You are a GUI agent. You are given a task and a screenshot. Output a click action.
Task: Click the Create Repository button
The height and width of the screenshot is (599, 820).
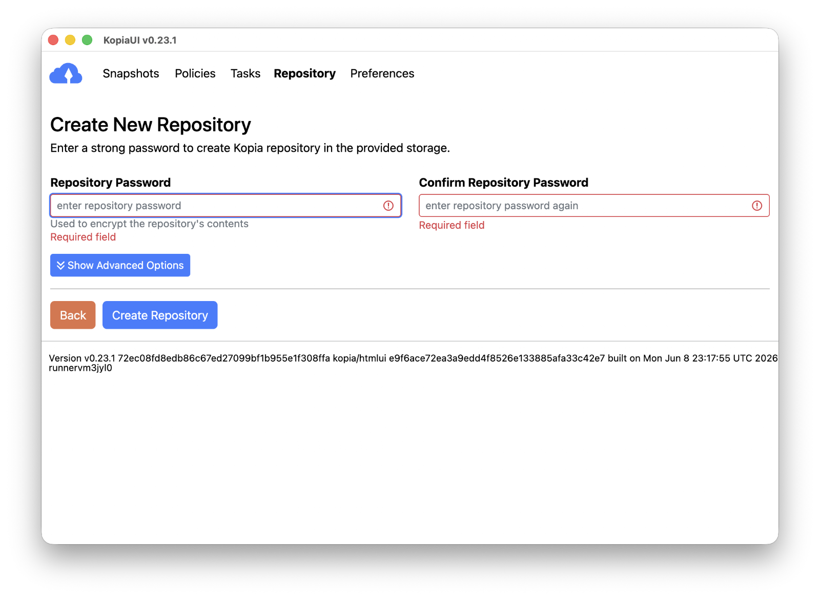[x=160, y=315]
